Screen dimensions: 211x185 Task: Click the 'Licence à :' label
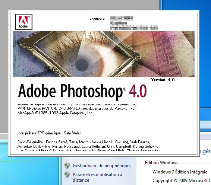click(98, 18)
